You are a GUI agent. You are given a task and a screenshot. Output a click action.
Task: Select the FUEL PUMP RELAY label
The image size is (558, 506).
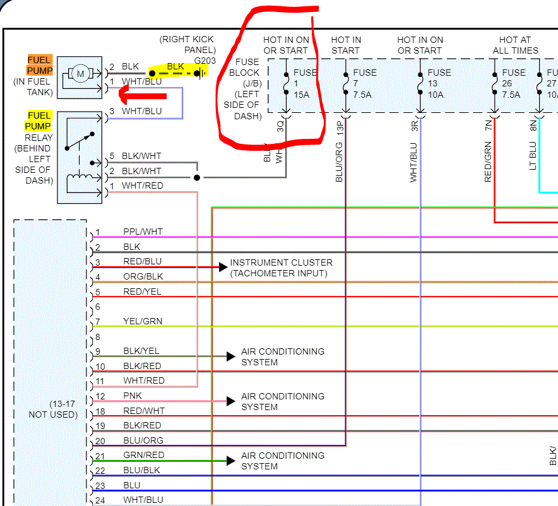tap(34, 148)
